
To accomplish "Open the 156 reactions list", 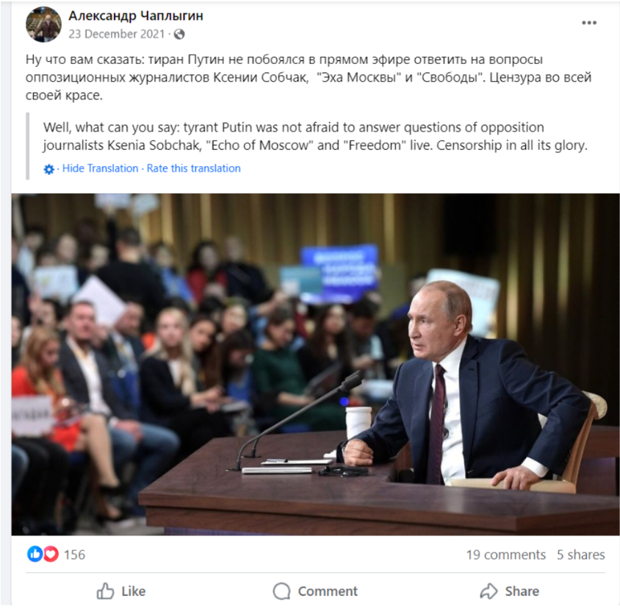I will [x=74, y=555].
